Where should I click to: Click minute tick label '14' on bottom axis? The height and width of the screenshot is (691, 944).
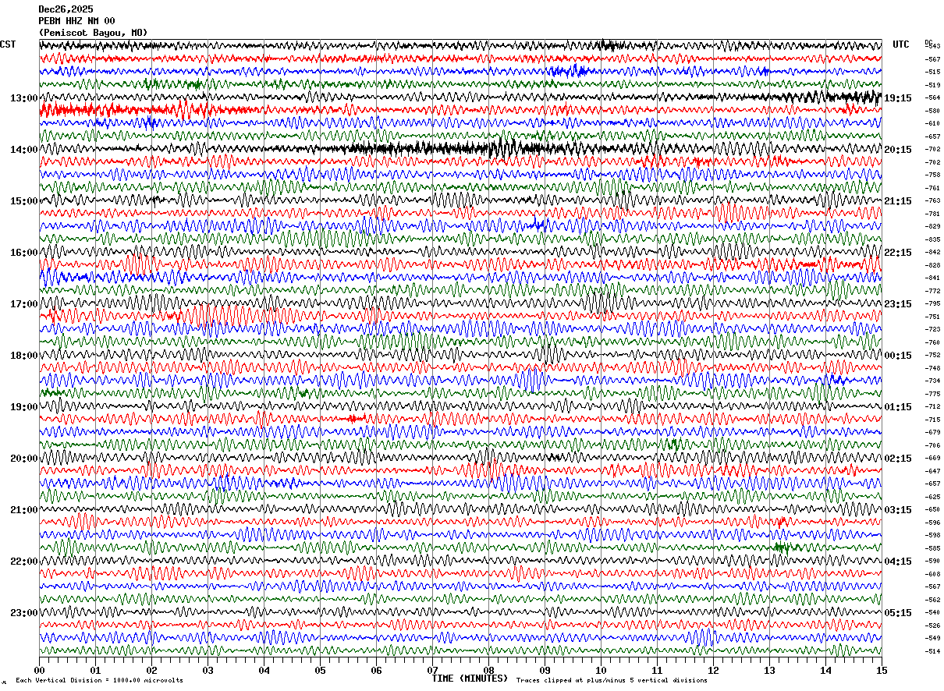pyautogui.click(x=825, y=670)
